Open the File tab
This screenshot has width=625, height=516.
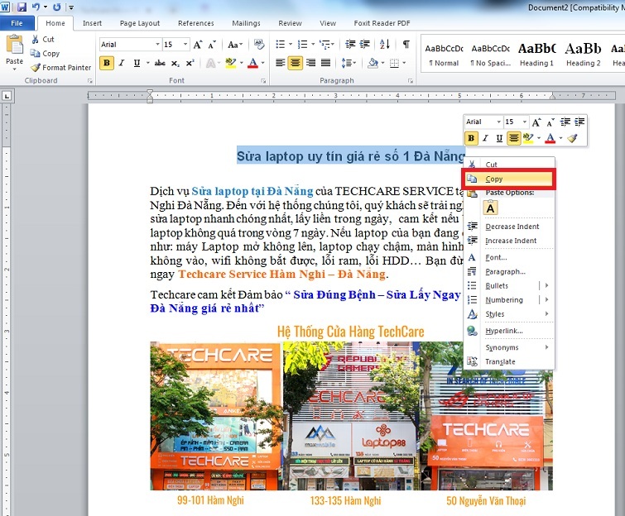click(17, 23)
